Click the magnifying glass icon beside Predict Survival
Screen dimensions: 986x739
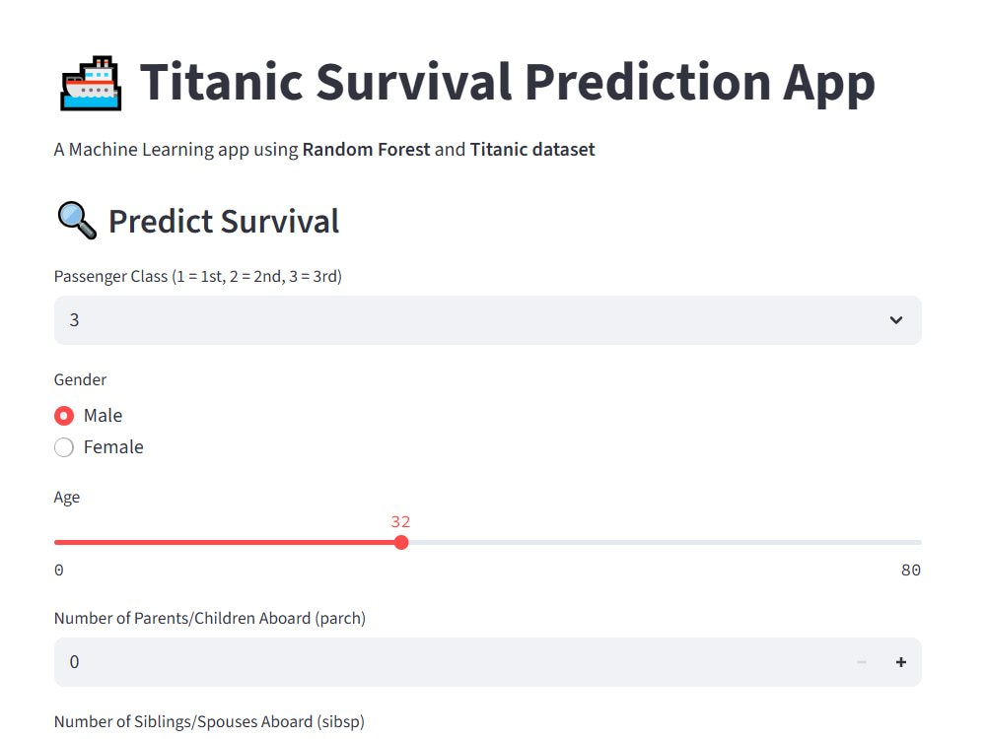pos(76,220)
